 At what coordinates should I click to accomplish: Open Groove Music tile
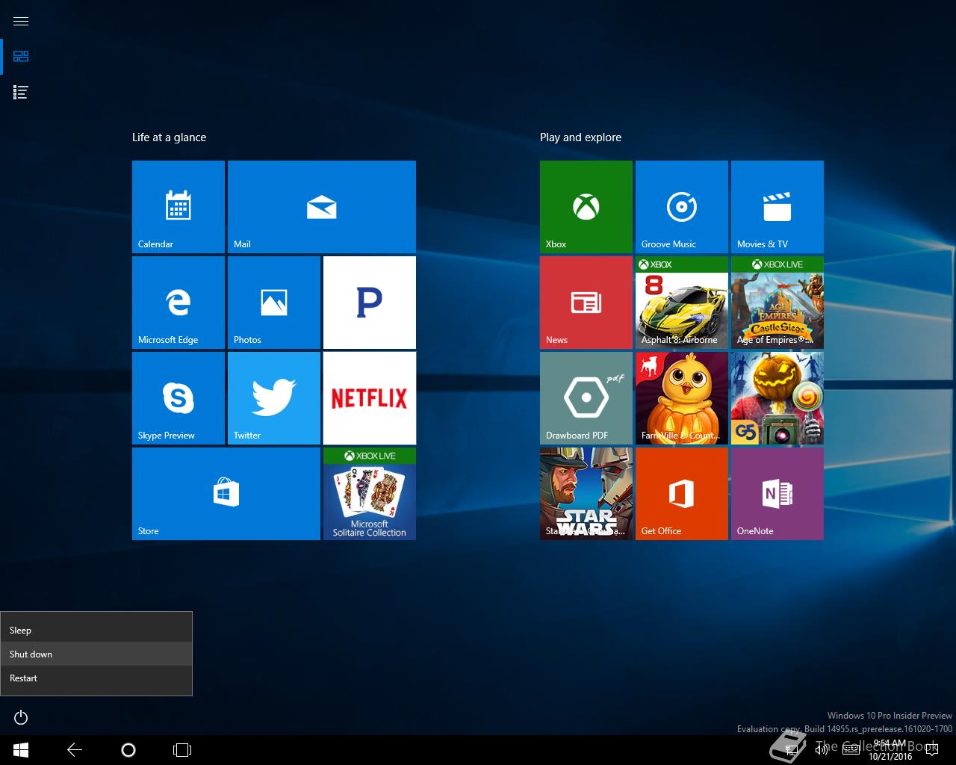pos(682,207)
